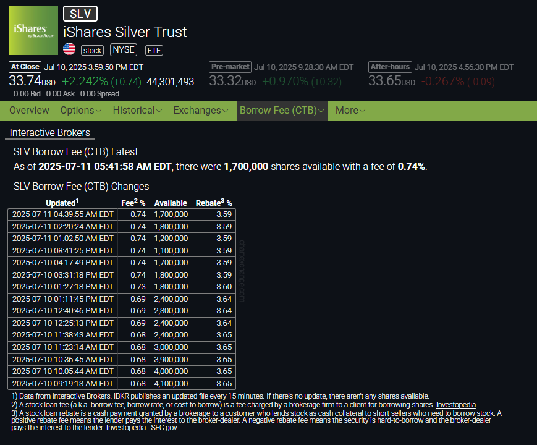The image size is (537, 445).
Task: Click the +2.242% change value
Action: (x=85, y=82)
